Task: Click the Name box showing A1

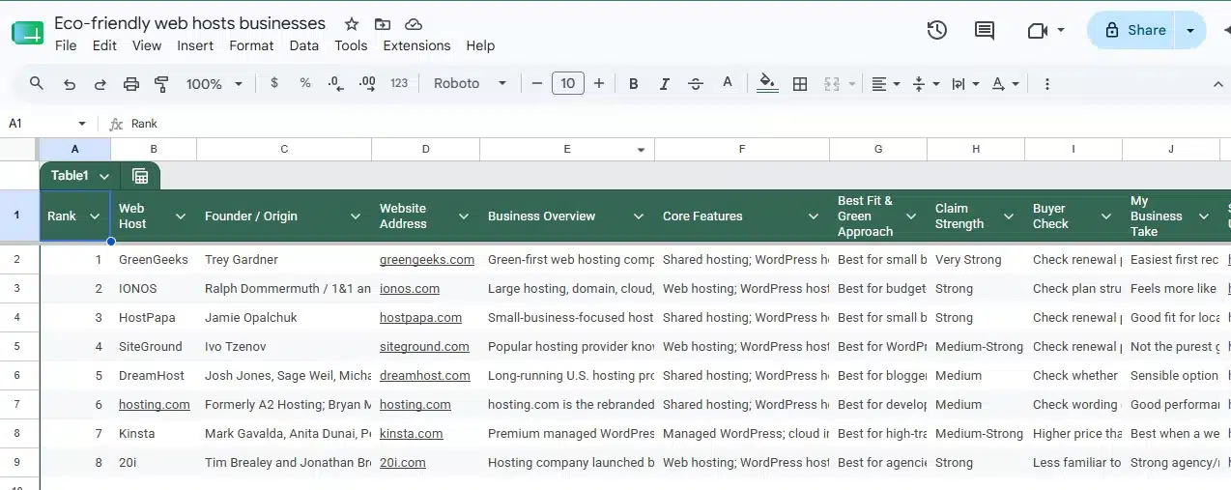Action: 46,124
